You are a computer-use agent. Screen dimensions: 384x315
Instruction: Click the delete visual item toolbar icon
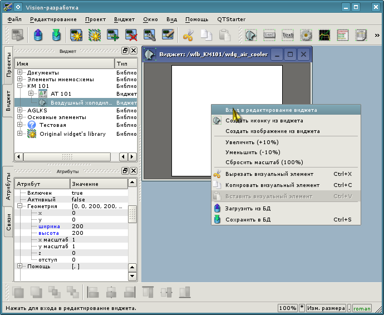(132, 35)
